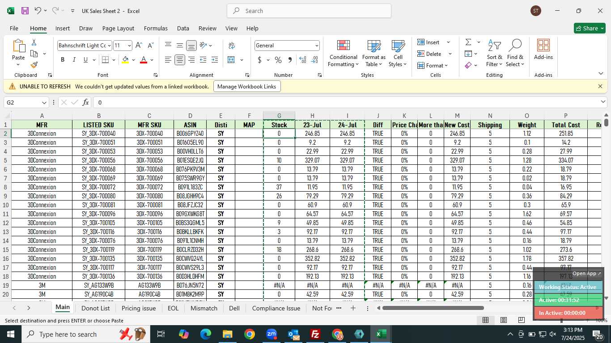This screenshot has height=343, width=611.
Task: Toggle Wrap Text
Action: [x=232, y=46]
